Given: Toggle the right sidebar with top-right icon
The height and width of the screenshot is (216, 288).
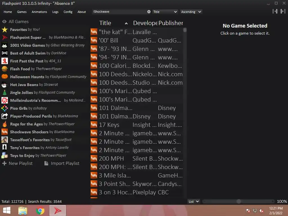Looking at the screenshot, I should 283,11.
